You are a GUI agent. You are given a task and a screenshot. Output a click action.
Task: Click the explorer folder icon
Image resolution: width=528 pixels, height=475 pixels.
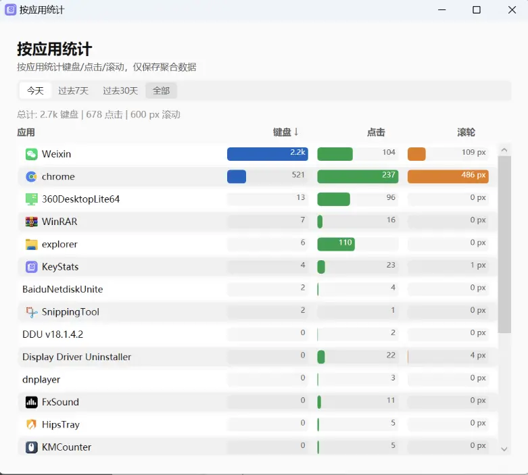(31, 245)
